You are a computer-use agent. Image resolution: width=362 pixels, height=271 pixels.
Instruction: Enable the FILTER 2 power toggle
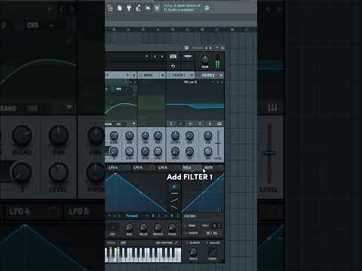pyautogui.click(x=198, y=75)
